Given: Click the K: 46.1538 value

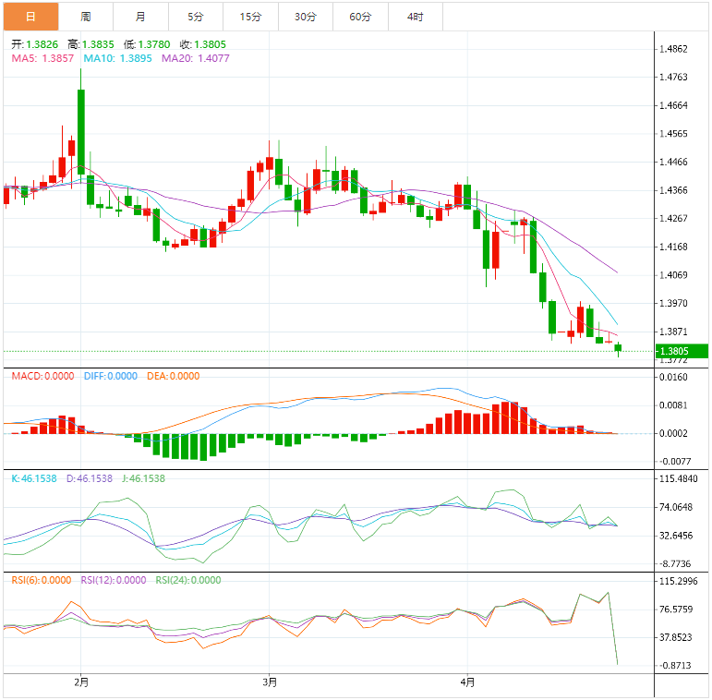Looking at the screenshot, I should (x=34, y=479).
